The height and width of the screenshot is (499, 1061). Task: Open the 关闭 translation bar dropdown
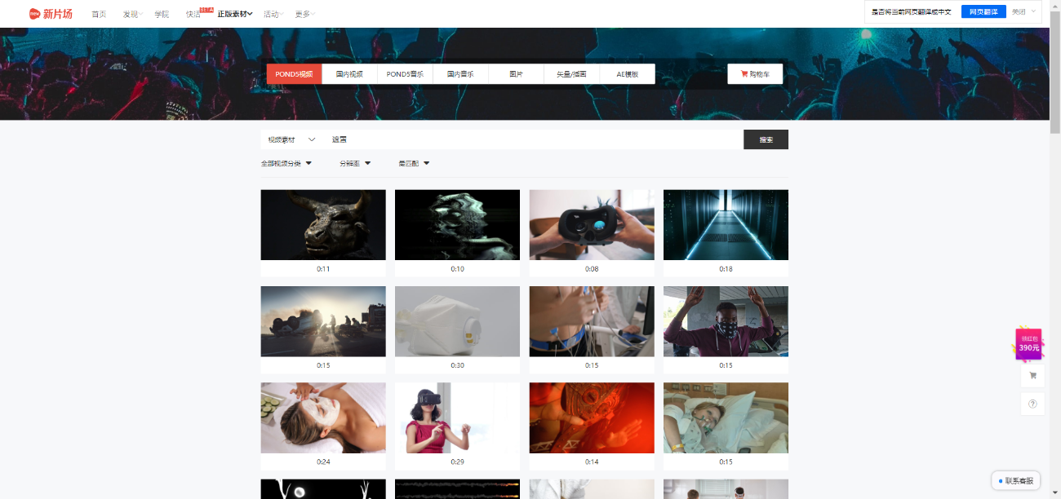tap(1025, 12)
